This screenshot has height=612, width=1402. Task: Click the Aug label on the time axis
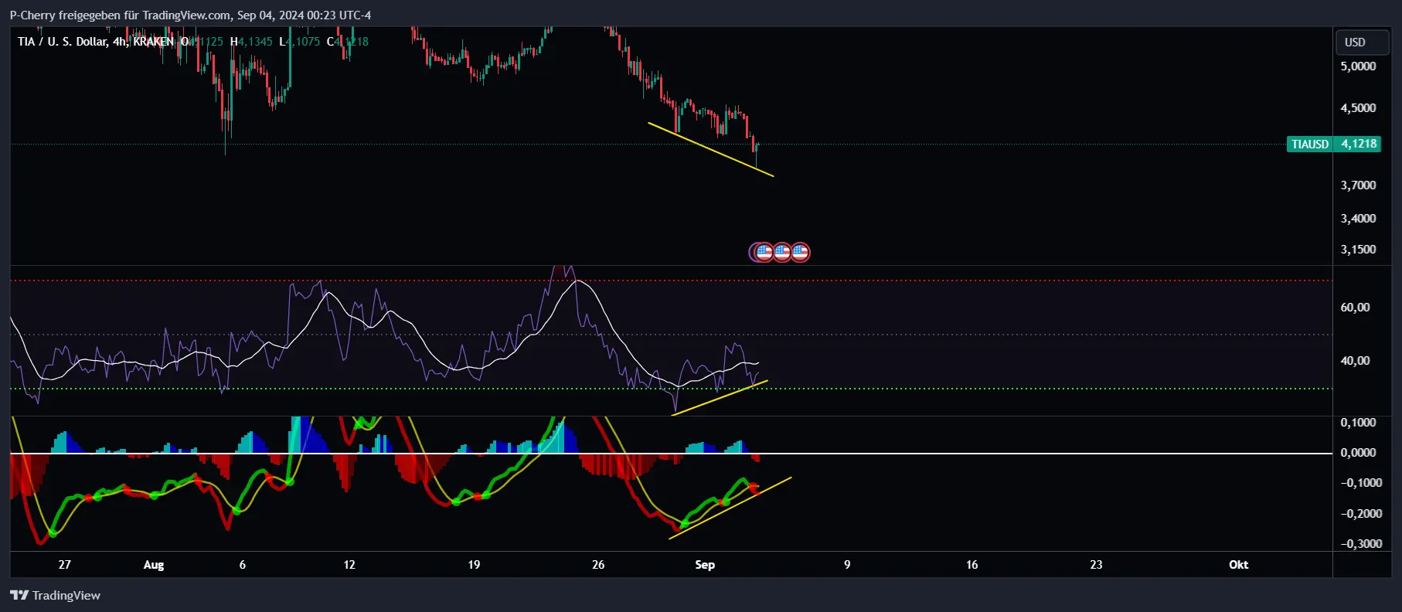(x=154, y=565)
